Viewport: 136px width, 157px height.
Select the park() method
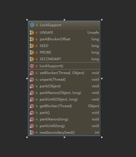pyautogui.click(x=45, y=113)
